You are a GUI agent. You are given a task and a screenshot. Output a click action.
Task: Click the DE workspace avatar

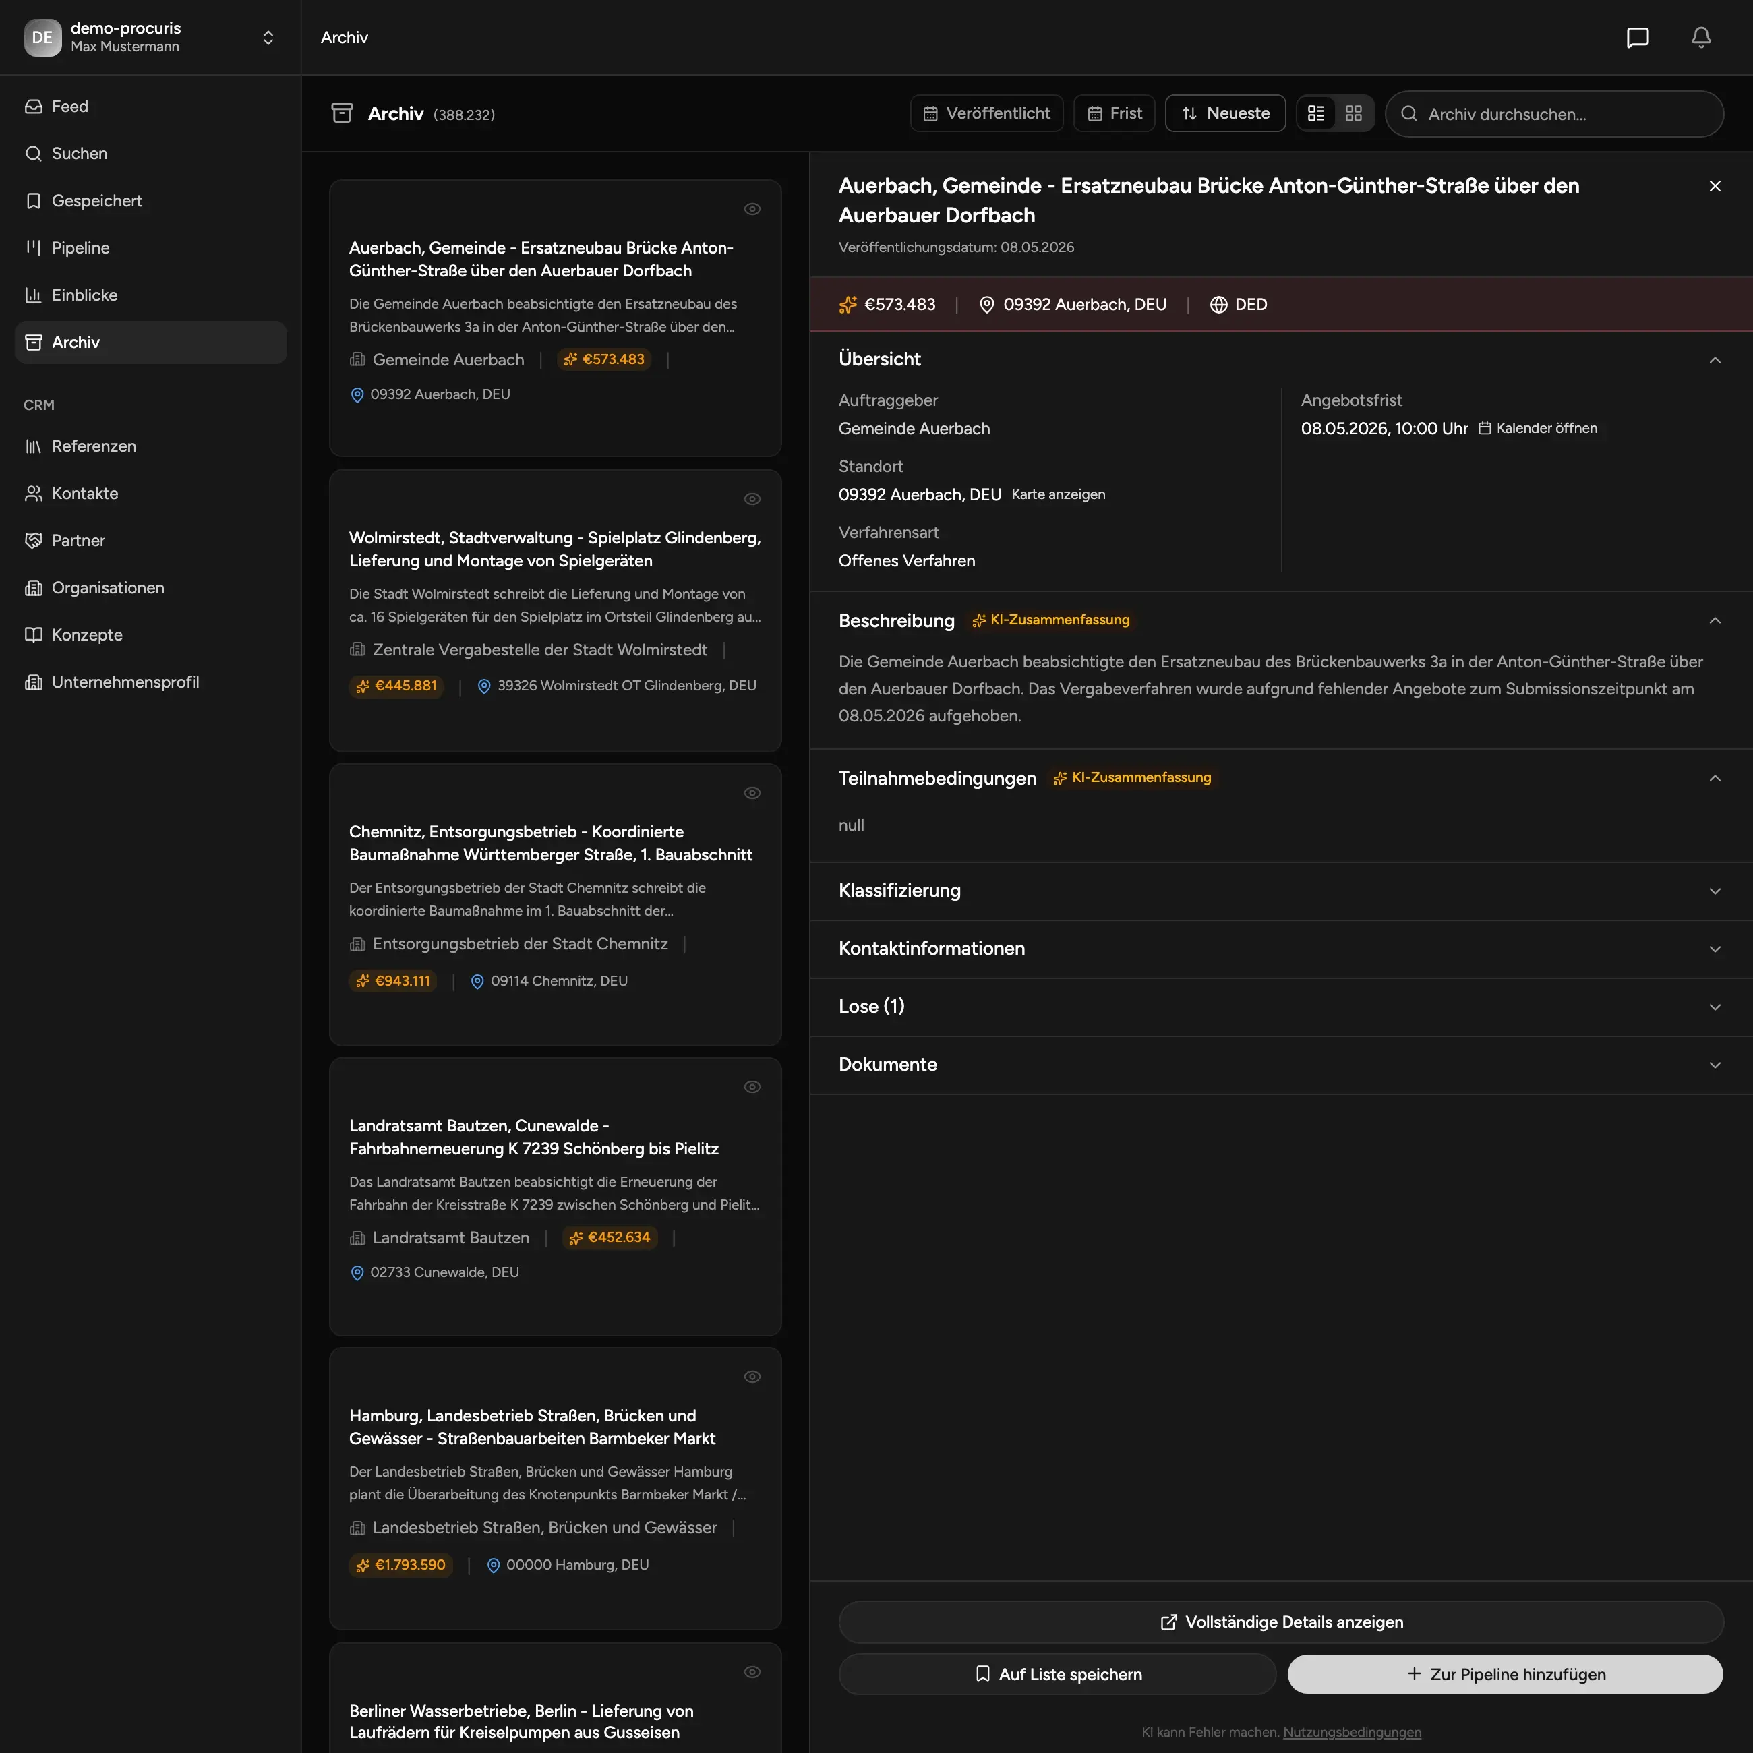(x=42, y=37)
